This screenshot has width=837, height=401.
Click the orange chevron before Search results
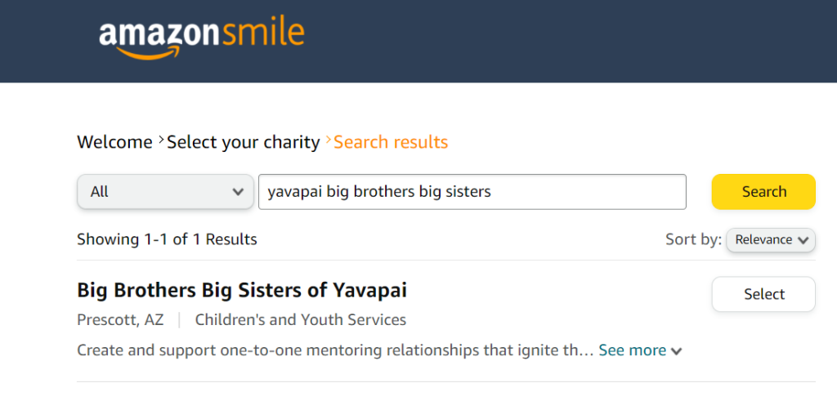[328, 140]
